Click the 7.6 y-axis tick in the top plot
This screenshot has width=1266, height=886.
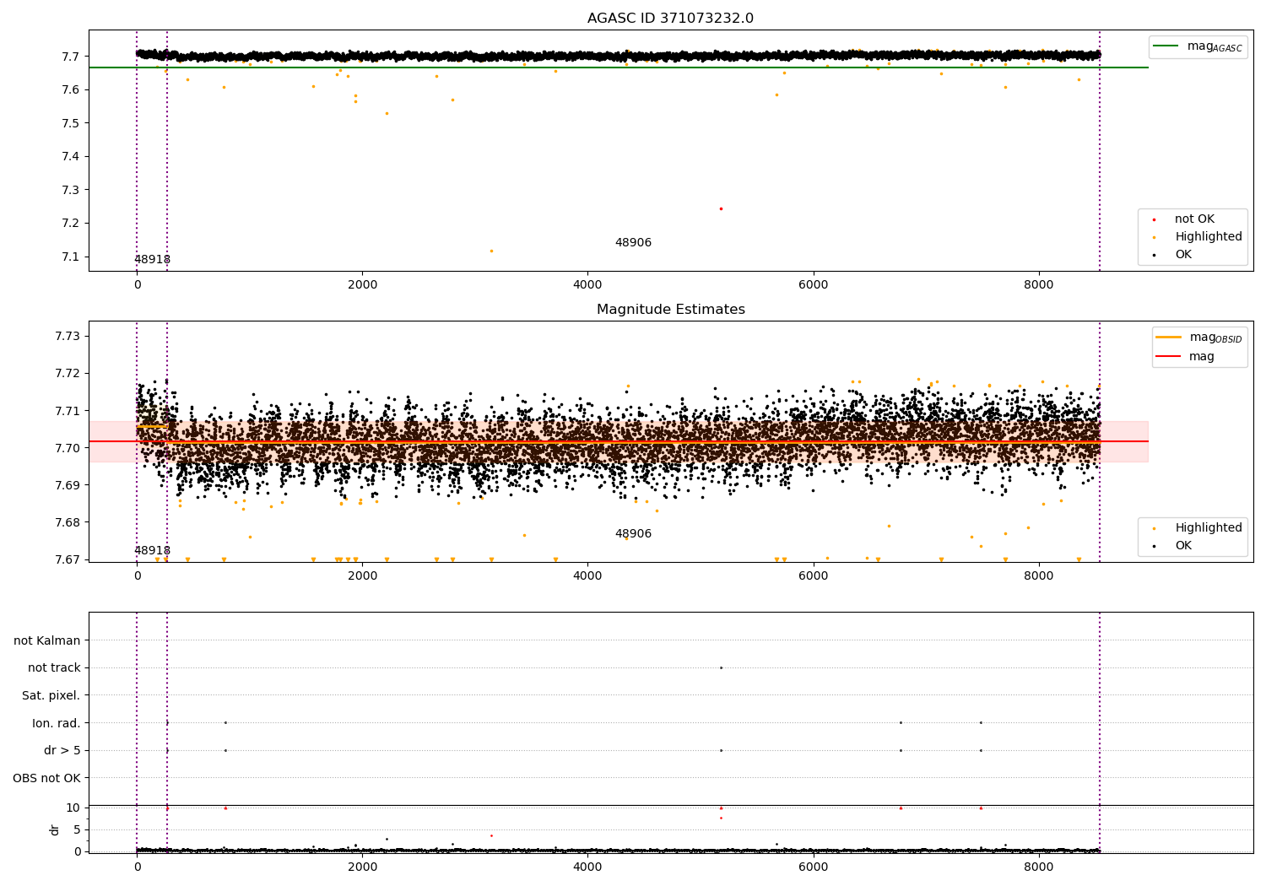pyautogui.click(x=71, y=90)
